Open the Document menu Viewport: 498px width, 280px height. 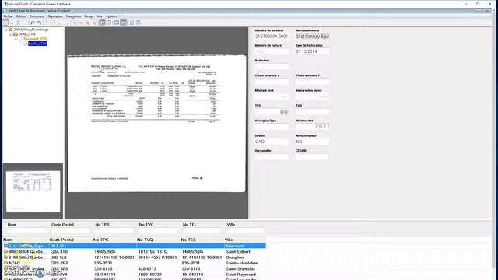coord(37,16)
